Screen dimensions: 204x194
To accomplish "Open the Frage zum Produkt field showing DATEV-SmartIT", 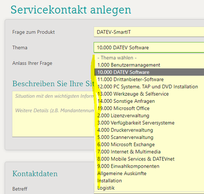I will pyautogui.click(x=149, y=32).
